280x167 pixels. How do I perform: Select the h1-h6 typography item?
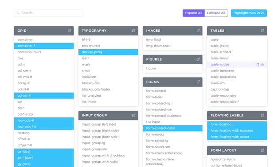pyautogui.click(x=108, y=40)
